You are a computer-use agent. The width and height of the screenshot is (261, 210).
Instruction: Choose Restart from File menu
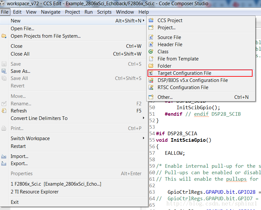pos(74,146)
